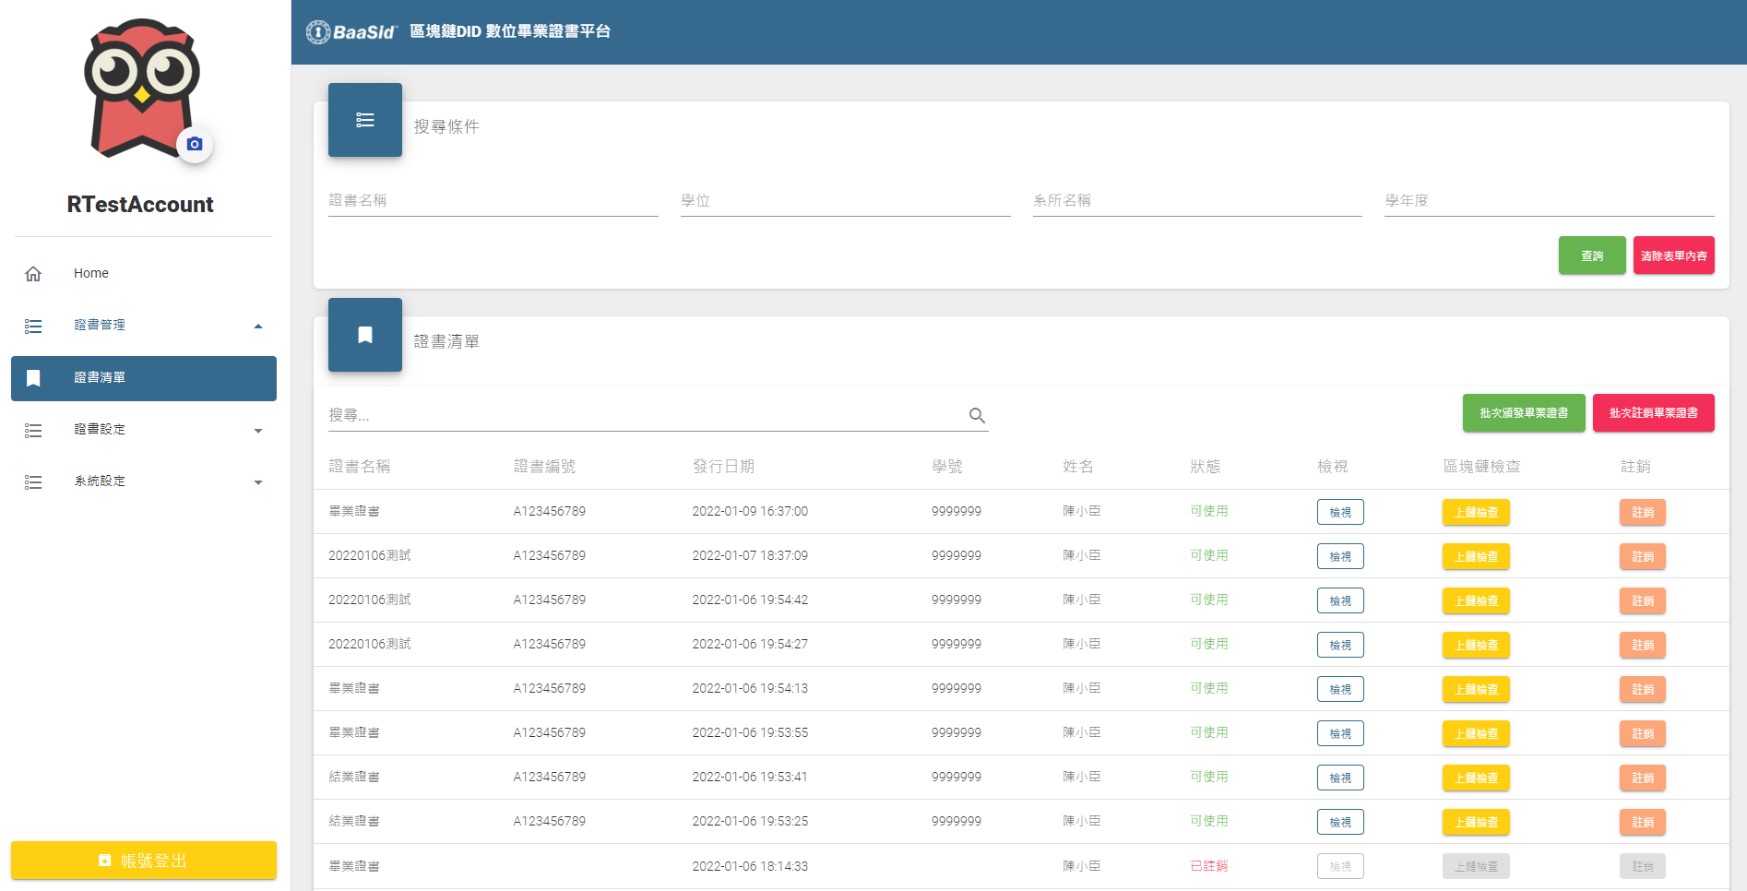Click the list icon next to 證書設定
Image resolution: width=1747 pixels, height=891 pixels.
(33, 430)
